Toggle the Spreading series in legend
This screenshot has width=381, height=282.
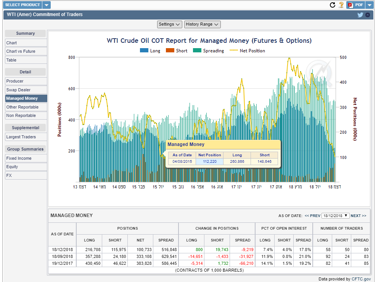(x=208, y=50)
